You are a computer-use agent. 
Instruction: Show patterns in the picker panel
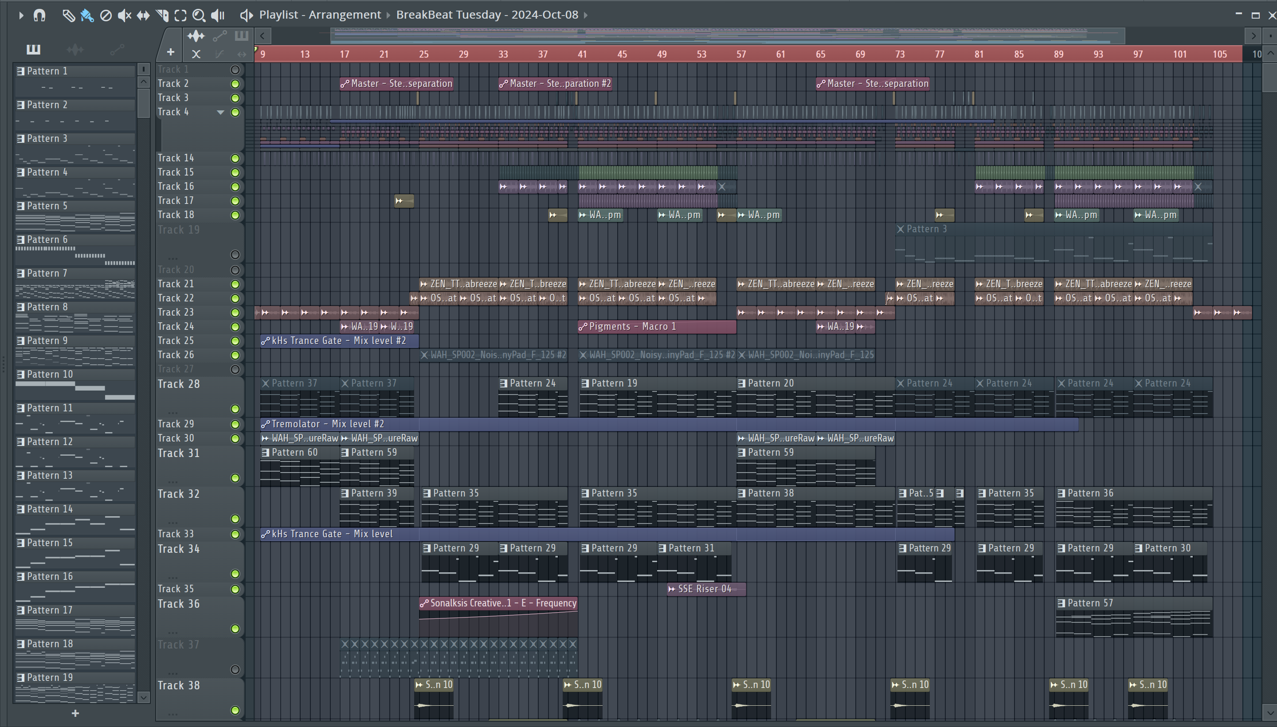[x=33, y=49]
